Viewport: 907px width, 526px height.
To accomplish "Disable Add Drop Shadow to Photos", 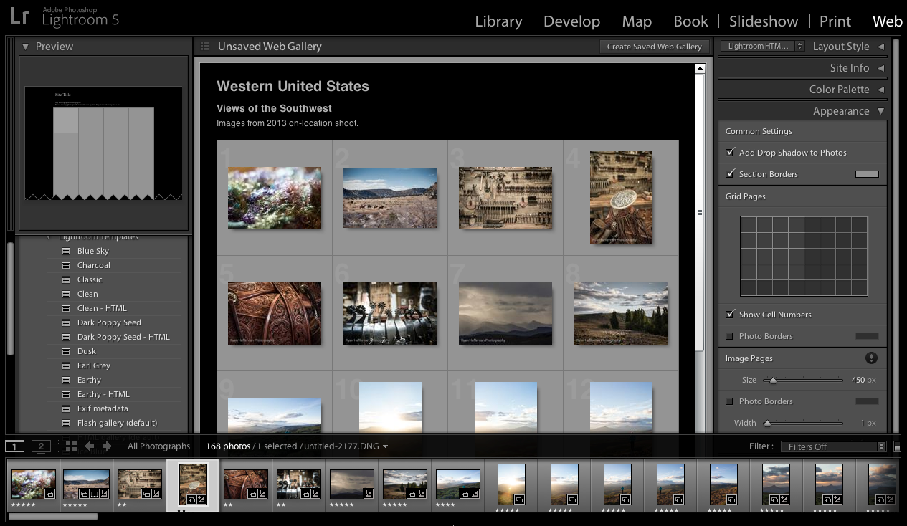I will click(x=730, y=152).
